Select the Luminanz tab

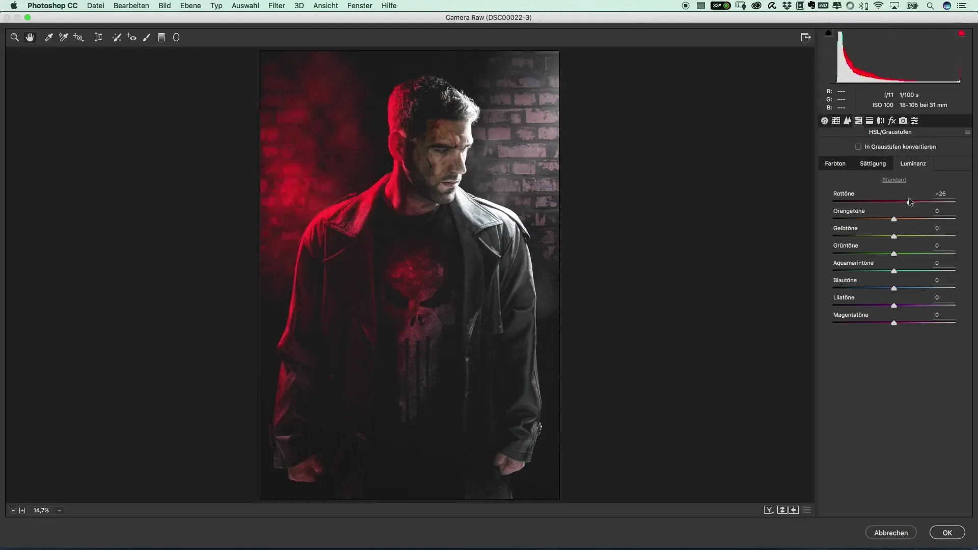[913, 163]
